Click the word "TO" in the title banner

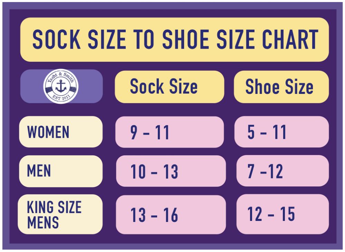point(143,39)
